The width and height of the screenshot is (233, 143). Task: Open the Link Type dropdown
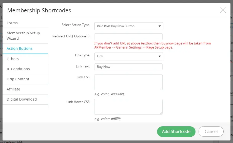click(x=129, y=56)
